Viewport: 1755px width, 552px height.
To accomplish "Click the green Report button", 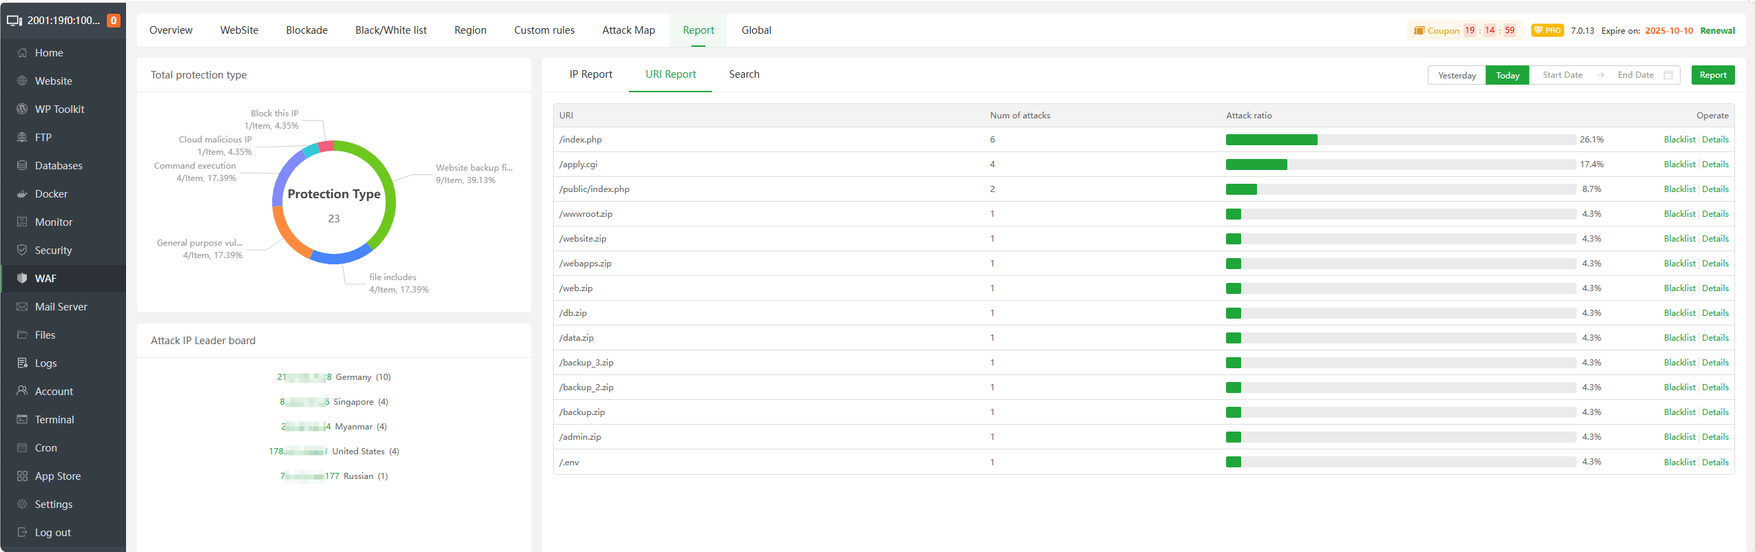I will coord(1712,75).
